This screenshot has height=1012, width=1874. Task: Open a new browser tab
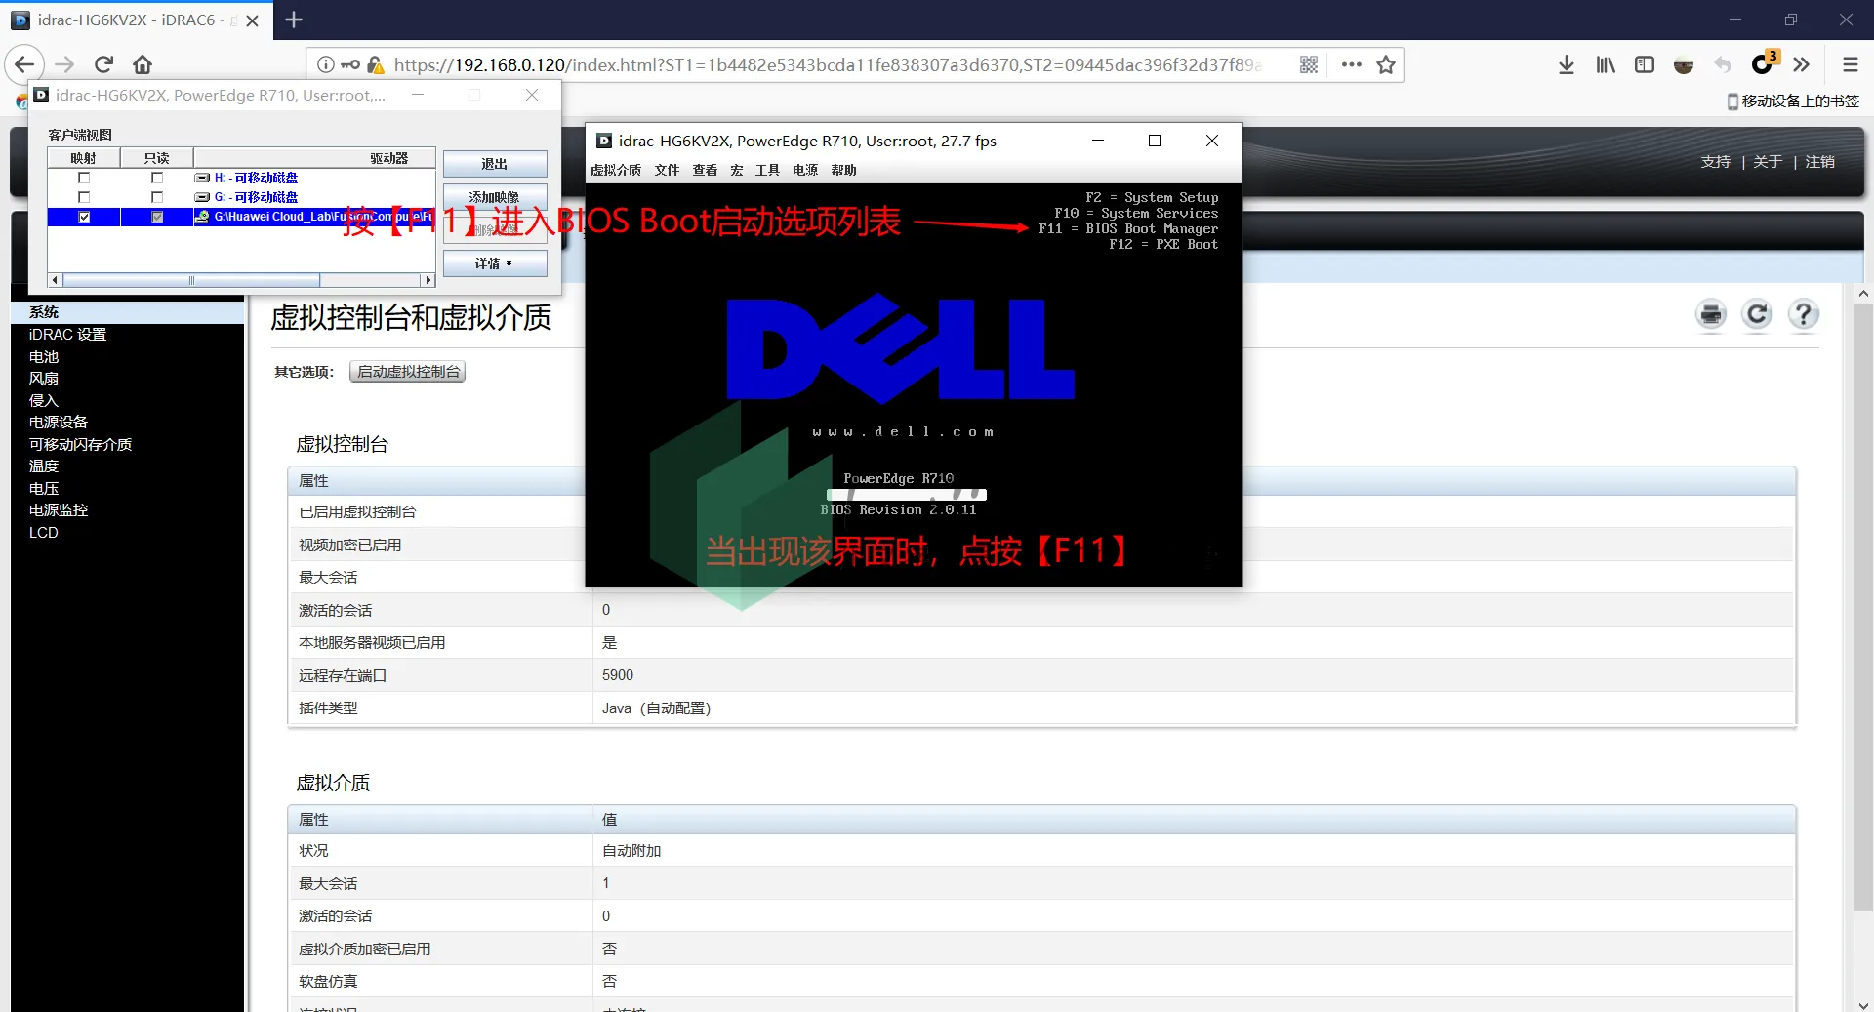point(294,20)
